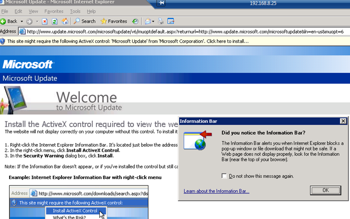The width and height of the screenshot is (350, 219).
Task: Go to the Home page
Action: [65, 21]
